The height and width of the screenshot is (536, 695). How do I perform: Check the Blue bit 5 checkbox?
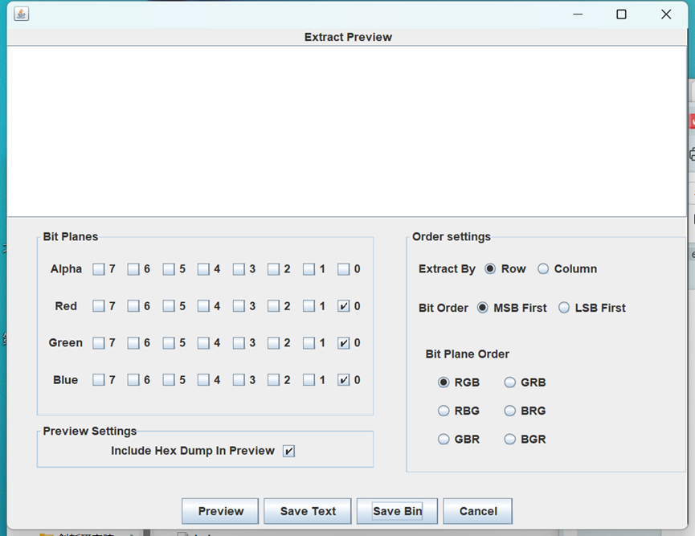click(x=169, y=380)
